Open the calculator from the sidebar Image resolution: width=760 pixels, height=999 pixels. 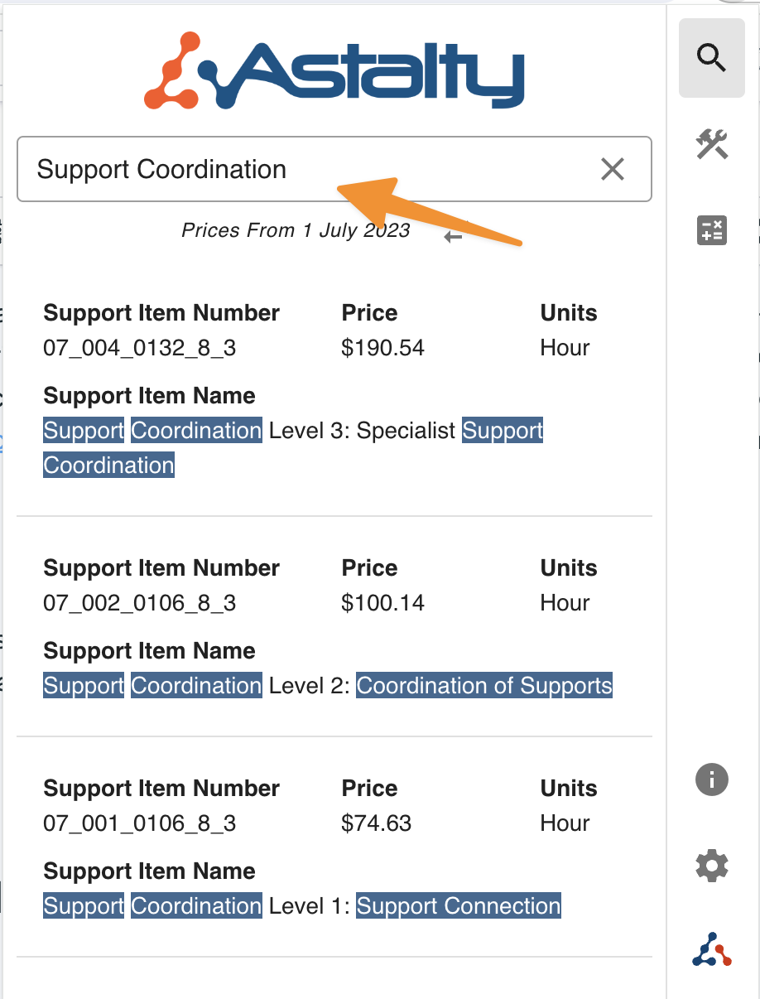(711, 230)
